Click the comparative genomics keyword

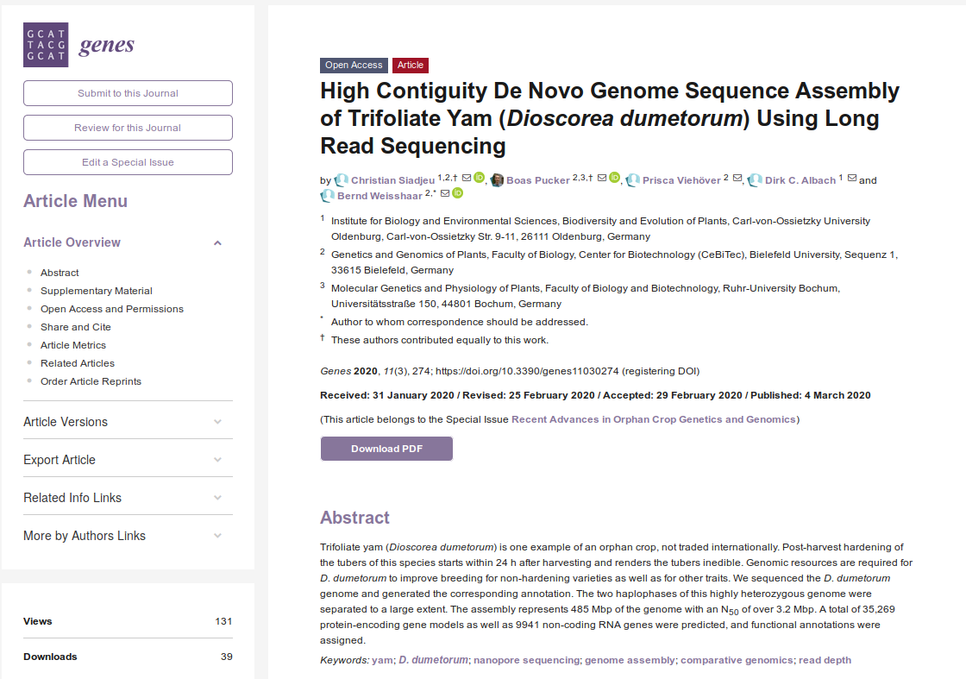point(737,660)
